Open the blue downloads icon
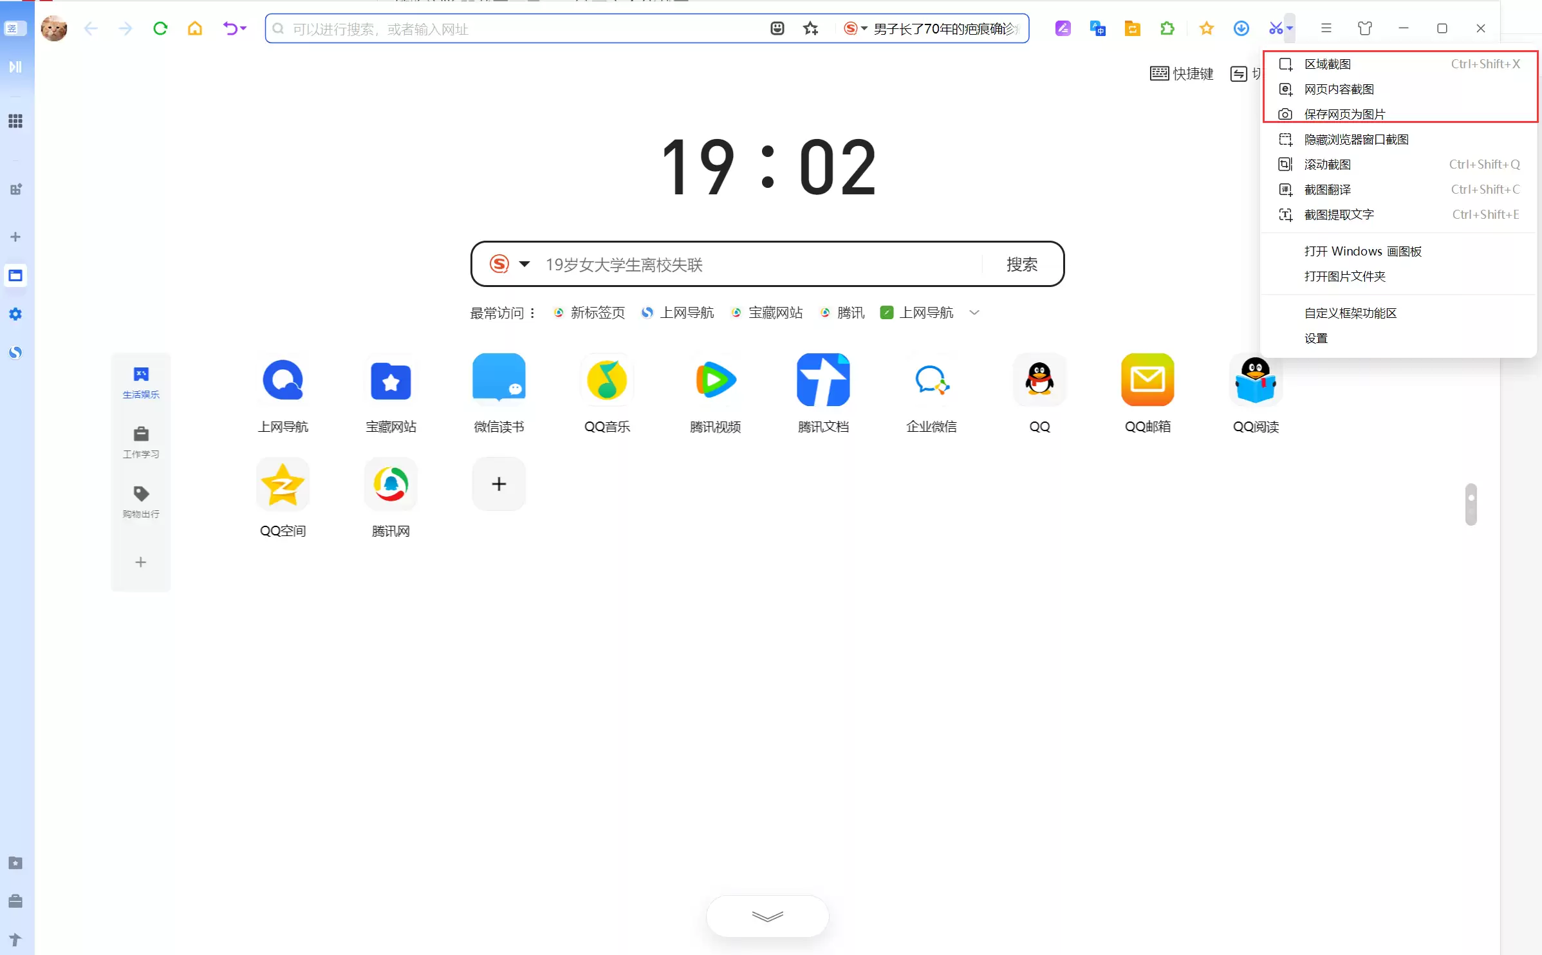The height and width of the screenshot is (955, 1542). [x=1241, y=28]
